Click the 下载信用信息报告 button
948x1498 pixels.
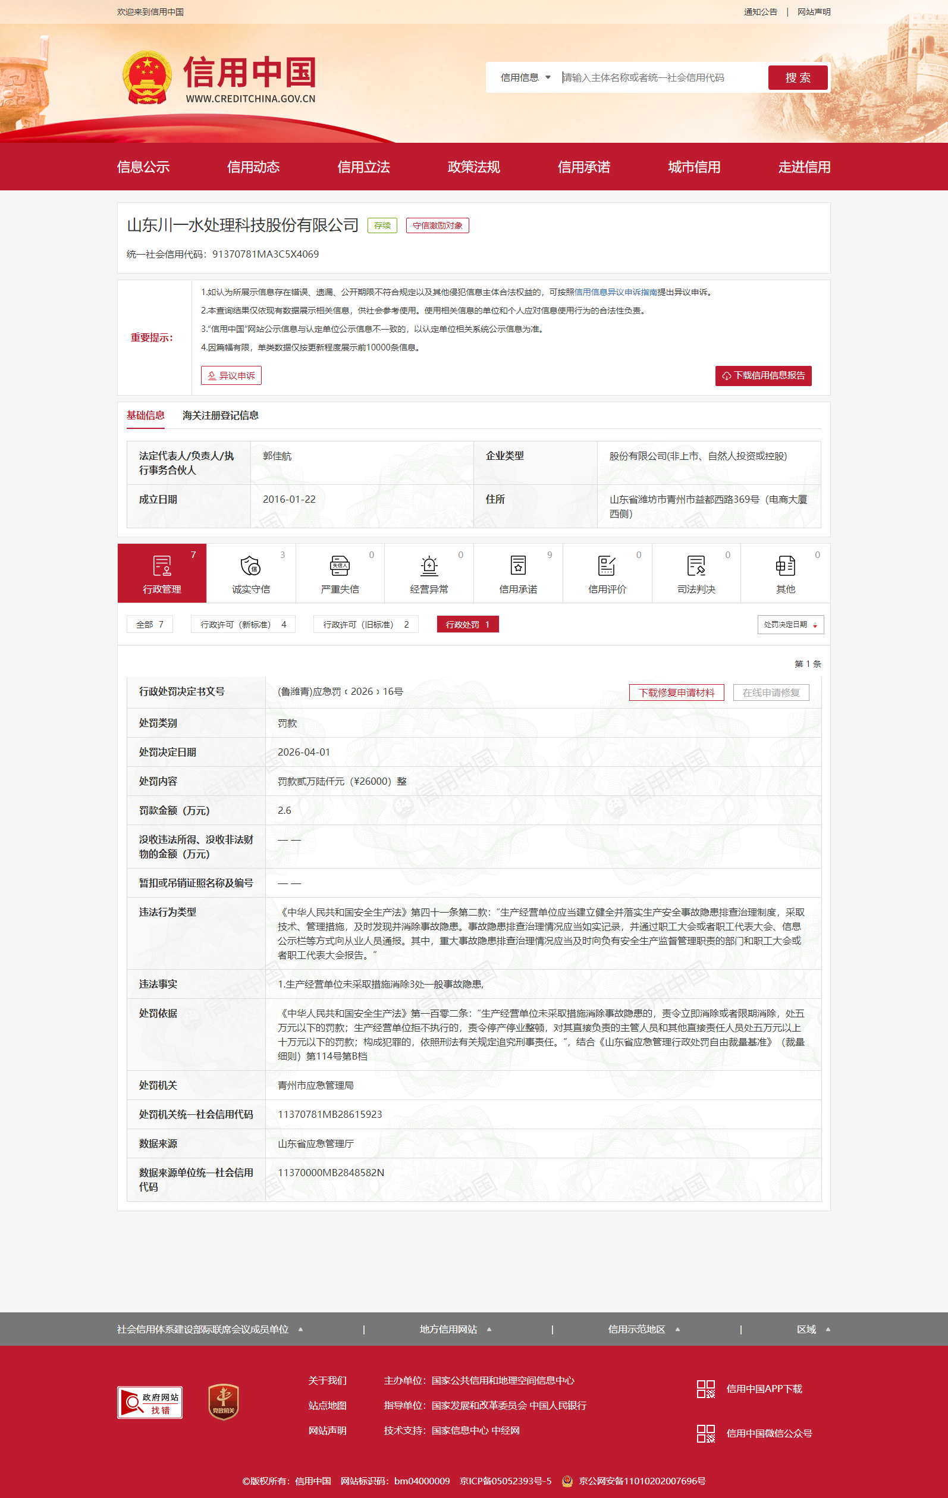(762, 376)
